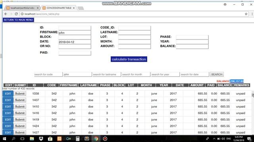
Task: Click RETURN TO MAIN MENU
Action: [x=18, y=20]
